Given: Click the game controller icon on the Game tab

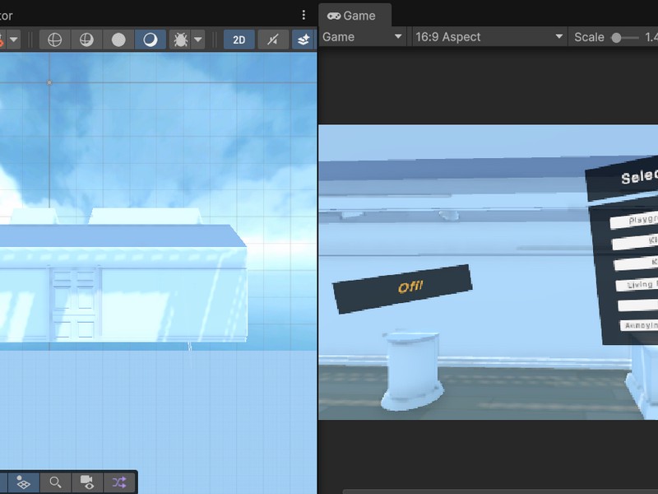Looking at the screenshot, I should [336, 15].
